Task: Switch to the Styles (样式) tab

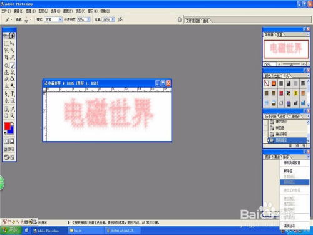Action: click(286, 76)
